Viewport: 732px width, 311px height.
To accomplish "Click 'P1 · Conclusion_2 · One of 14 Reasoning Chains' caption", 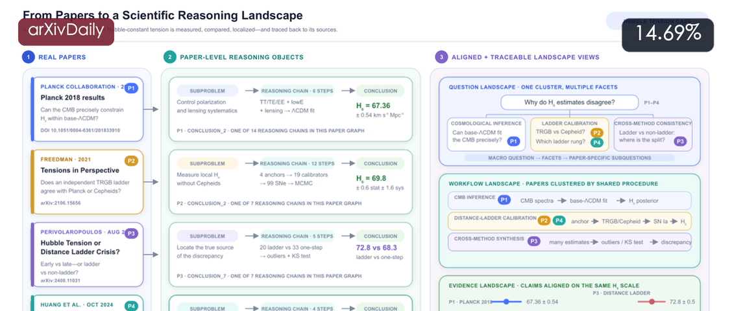I will point(271,130).
